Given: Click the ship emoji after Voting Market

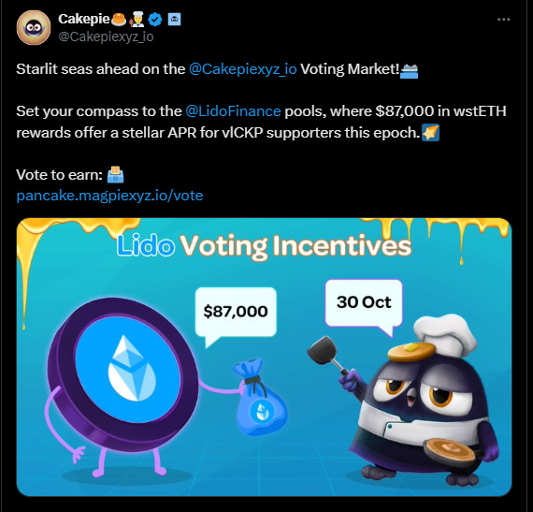Looking at the screenshot, I should pyautogui.click(x=409, y=70).
